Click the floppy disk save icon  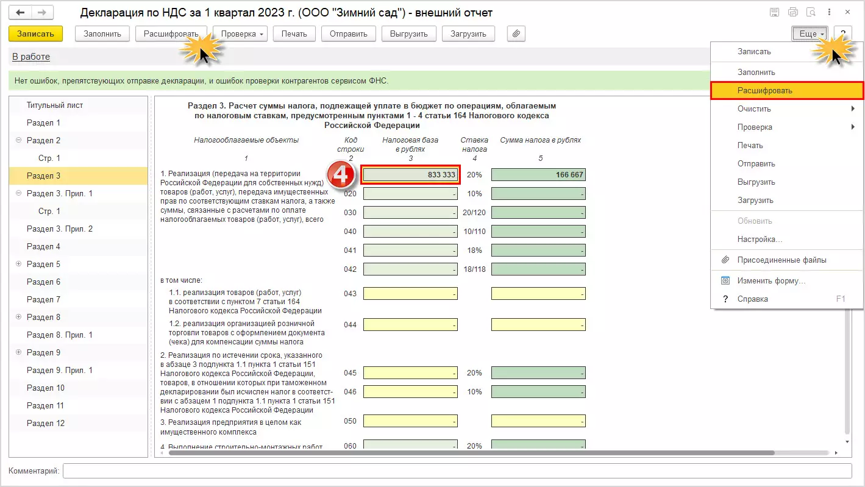point(775,13)
